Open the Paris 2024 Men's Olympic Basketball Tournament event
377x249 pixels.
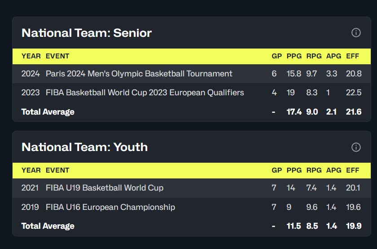tap(139, 74)
